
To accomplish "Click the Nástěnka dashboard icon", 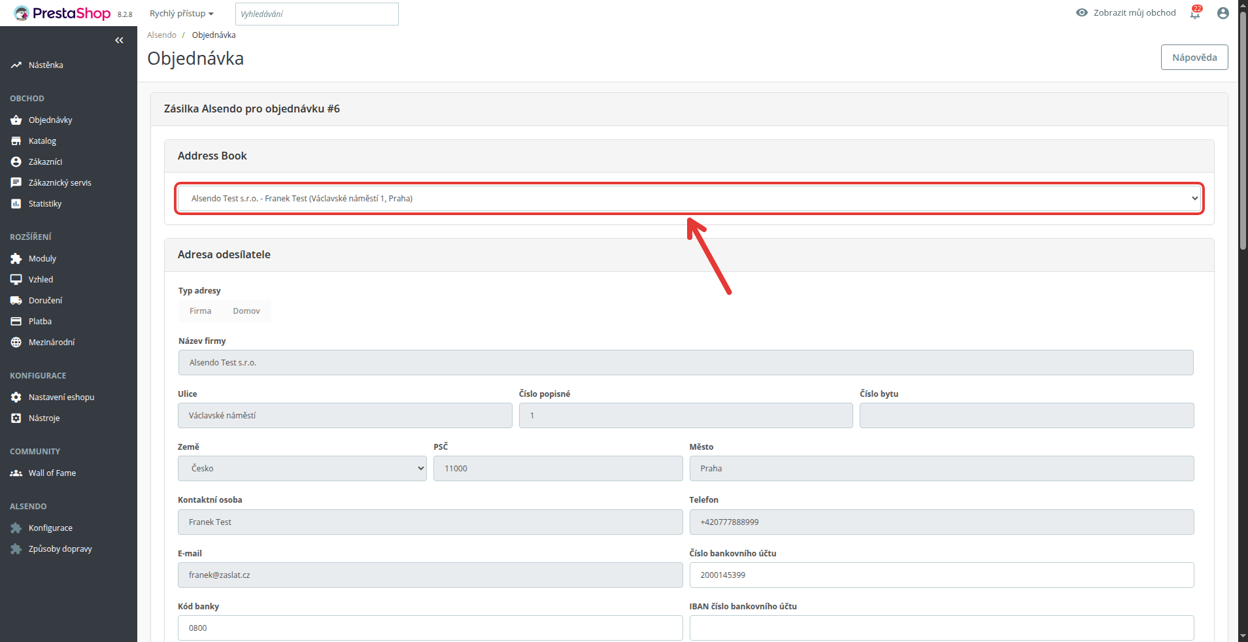I will point(16,65).
